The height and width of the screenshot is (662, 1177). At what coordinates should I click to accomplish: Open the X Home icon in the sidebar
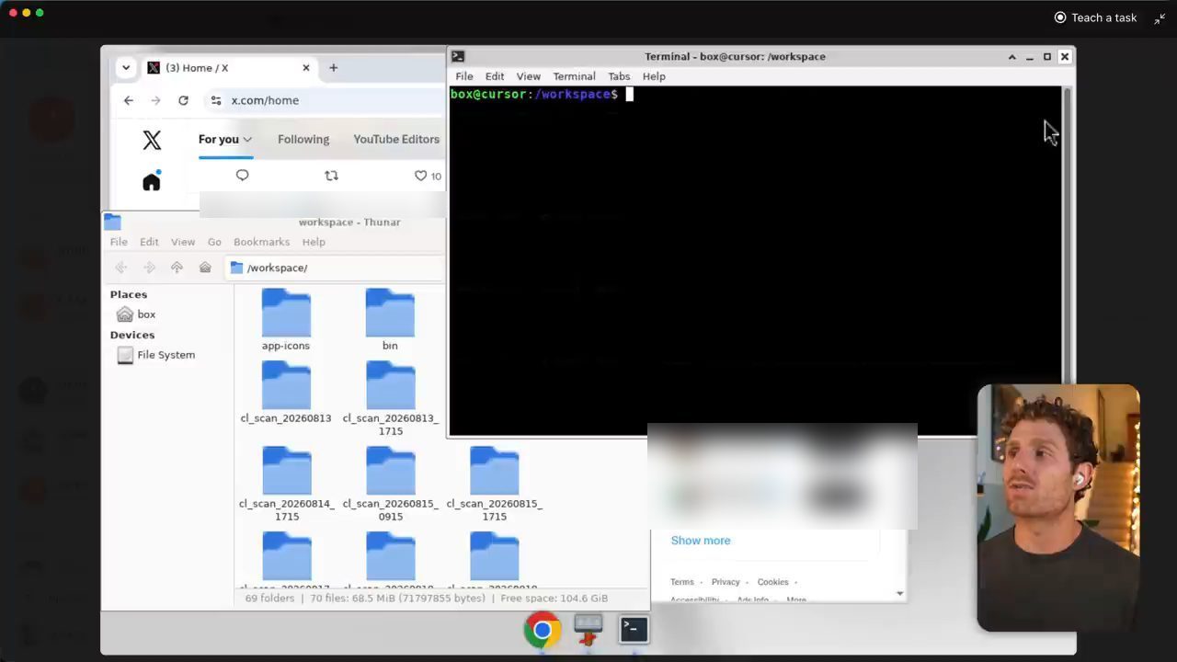click(x=152, y=181)
